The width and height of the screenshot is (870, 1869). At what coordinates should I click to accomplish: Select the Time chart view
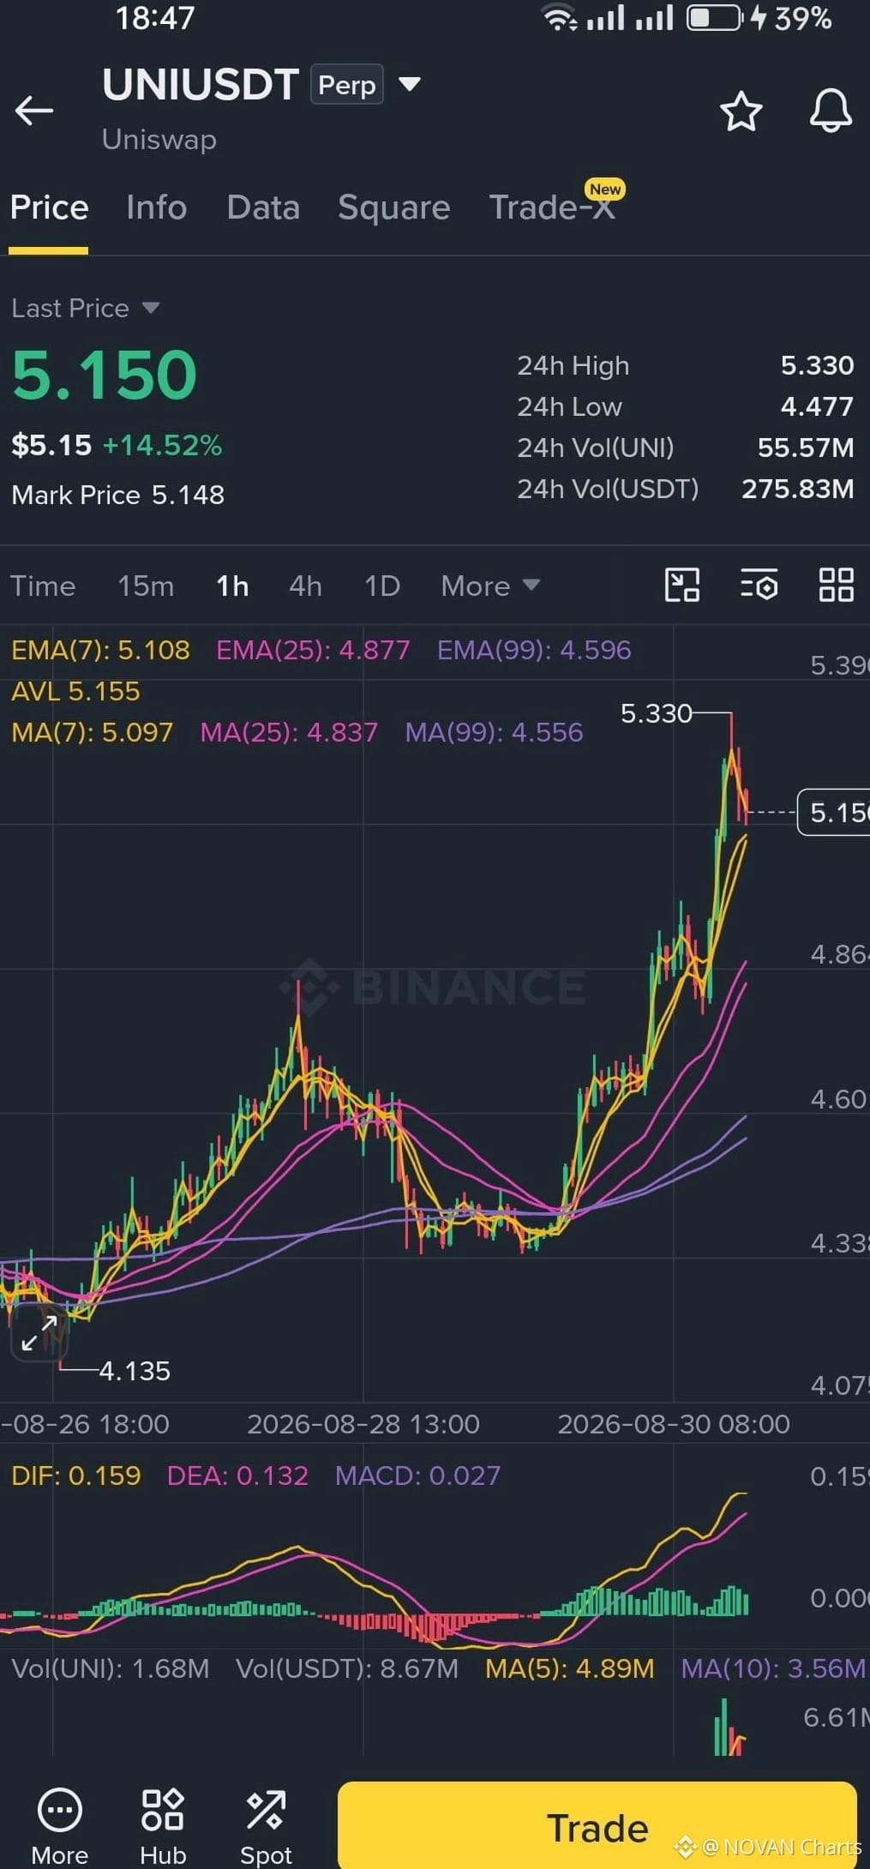[43, 586]
